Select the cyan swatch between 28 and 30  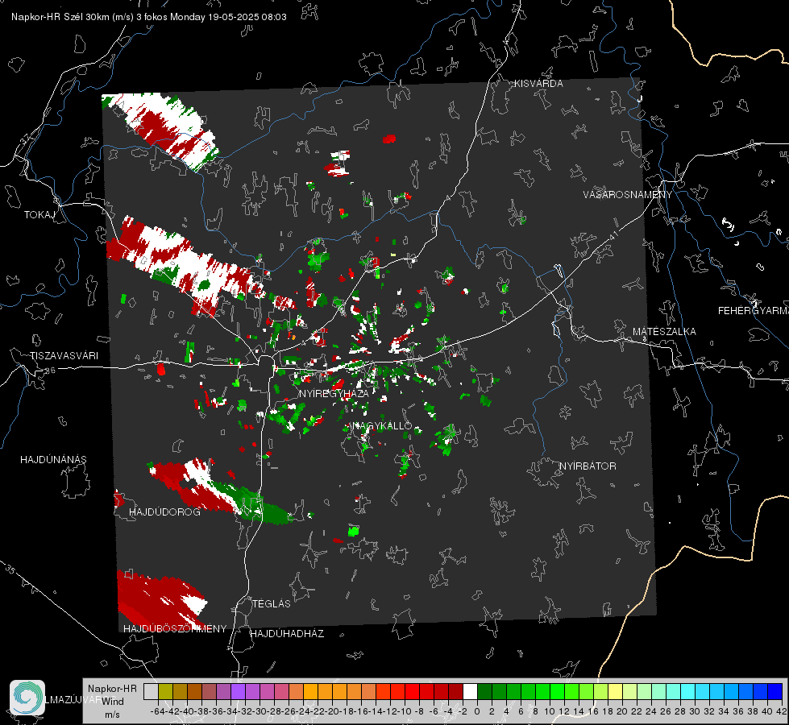(688, 691)
